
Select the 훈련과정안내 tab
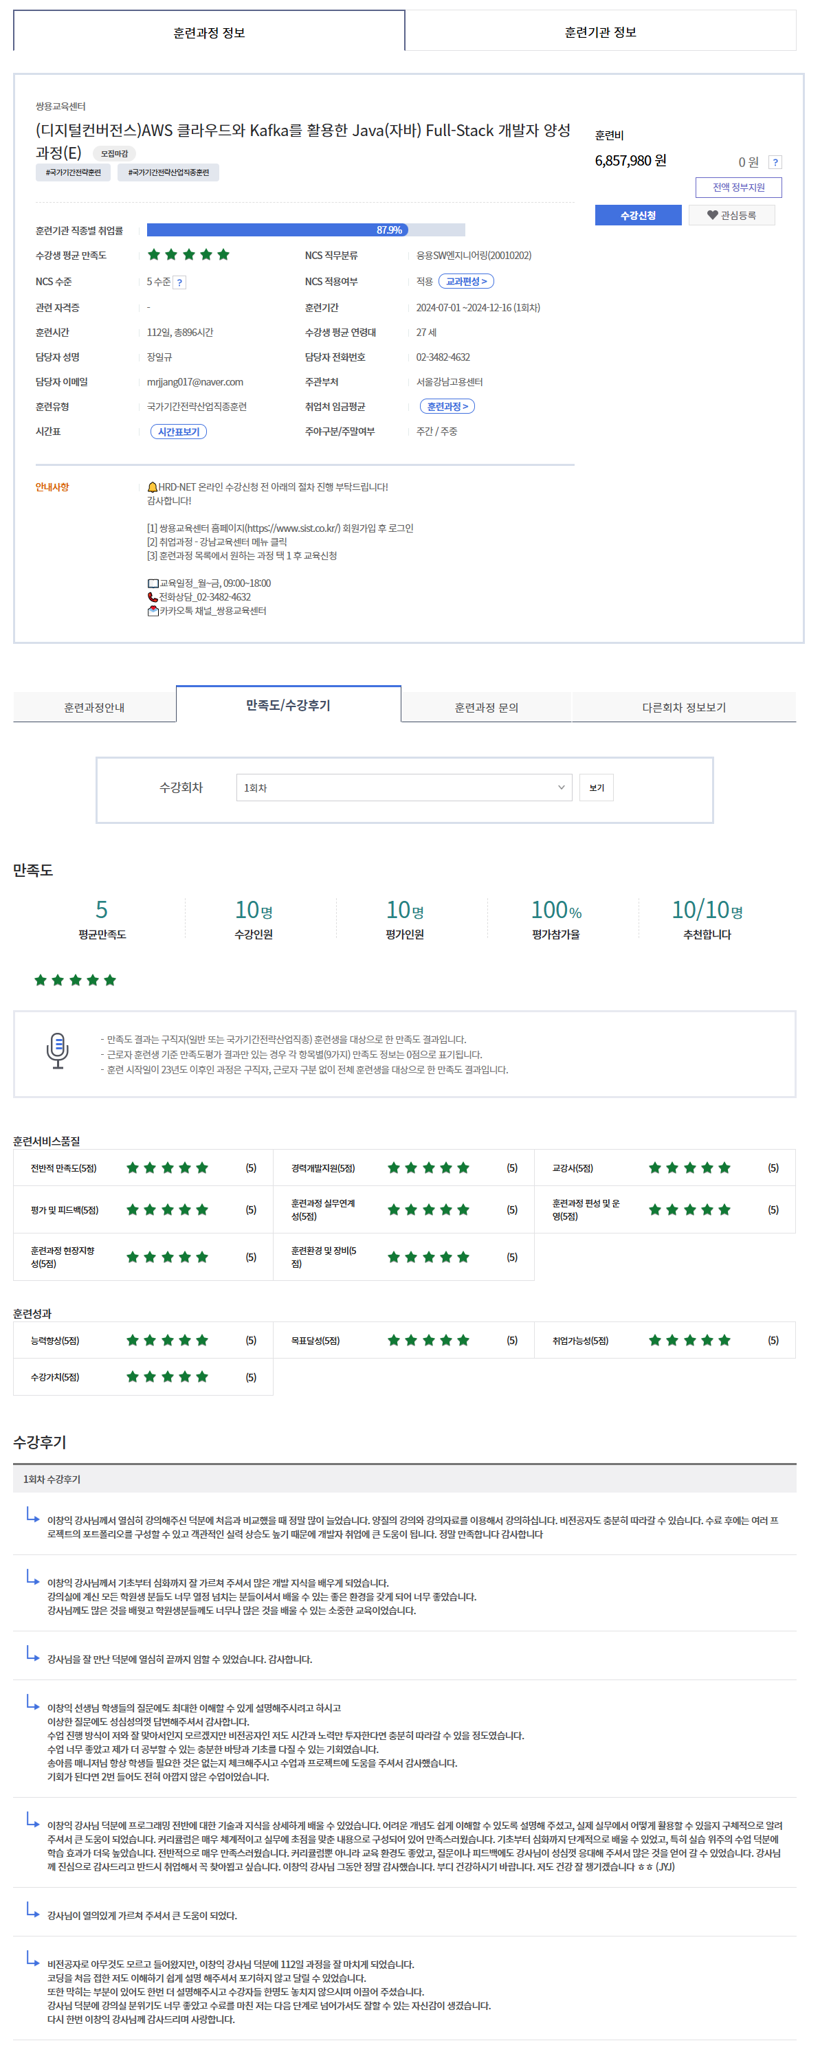95,708
